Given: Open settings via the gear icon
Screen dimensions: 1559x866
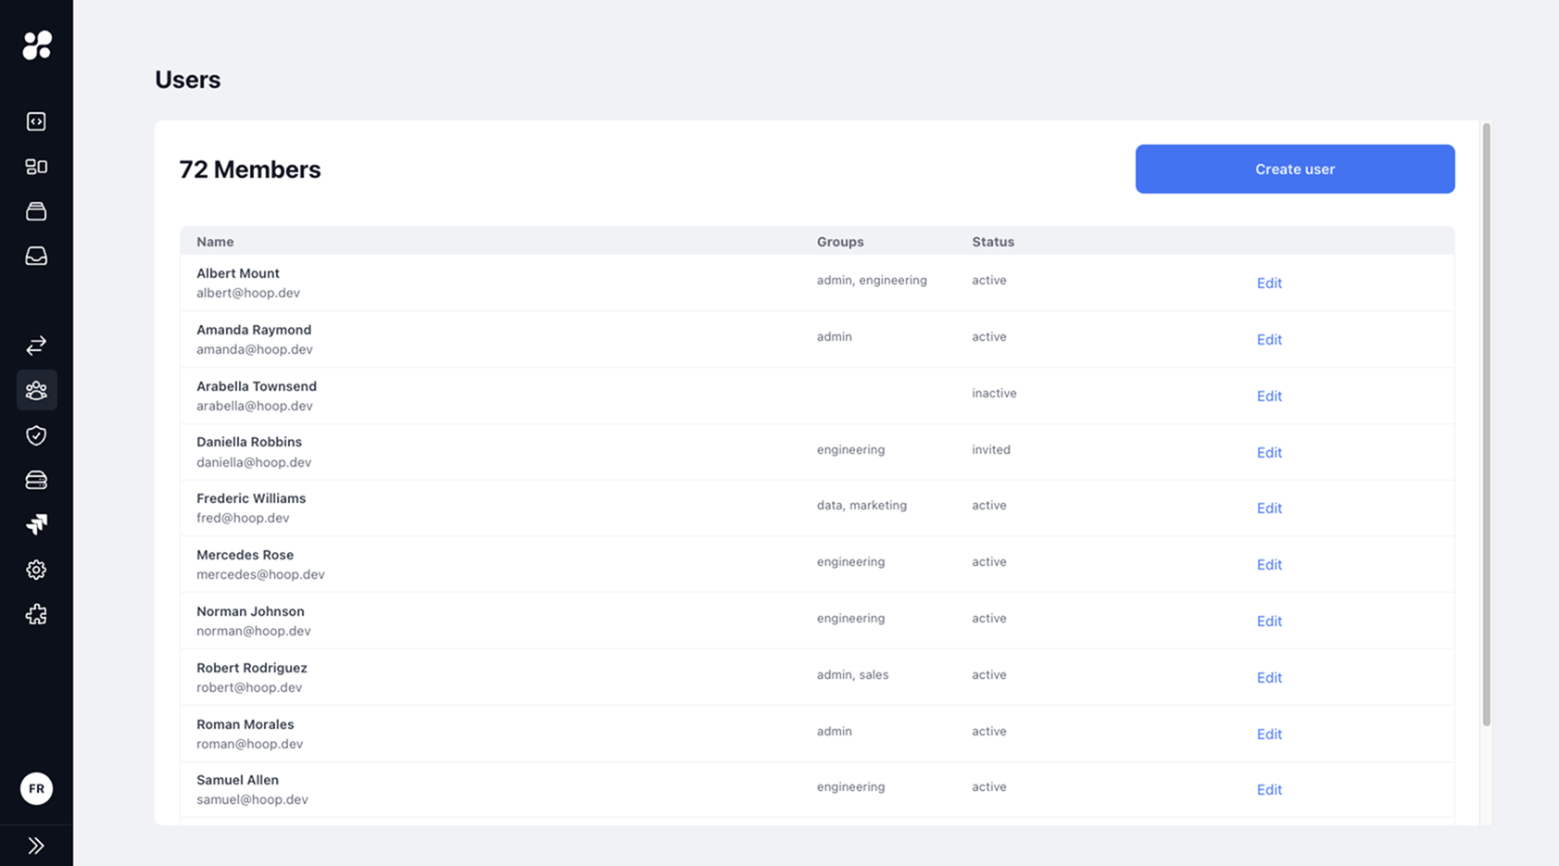Looking at the screenshot, I should point(35,570).
